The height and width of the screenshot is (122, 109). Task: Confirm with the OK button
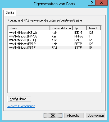(x=53, y=116)
